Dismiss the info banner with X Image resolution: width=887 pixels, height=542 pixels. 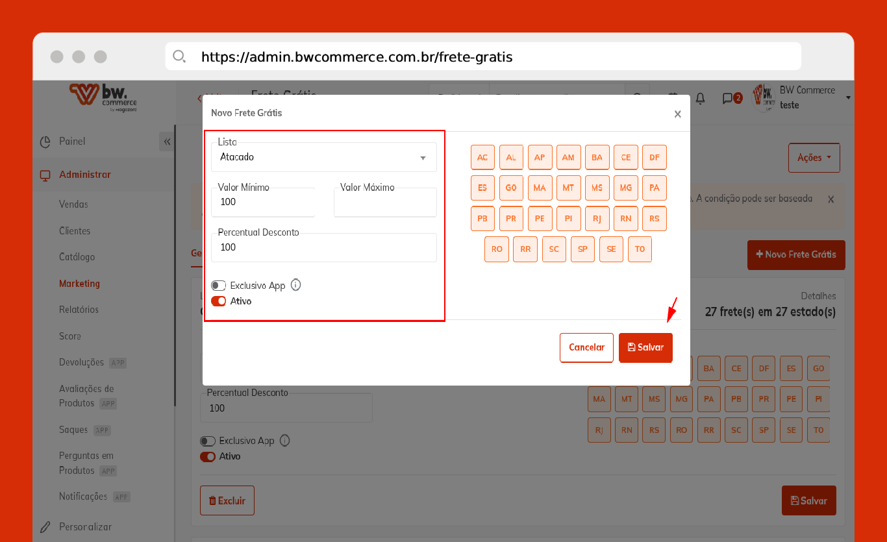pyautogui.click(x=831, y=199)
